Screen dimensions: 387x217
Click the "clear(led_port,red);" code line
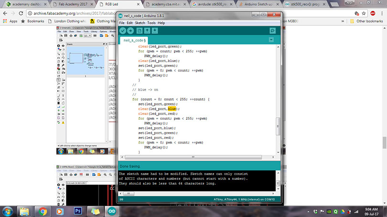click(x=158, y=114)
